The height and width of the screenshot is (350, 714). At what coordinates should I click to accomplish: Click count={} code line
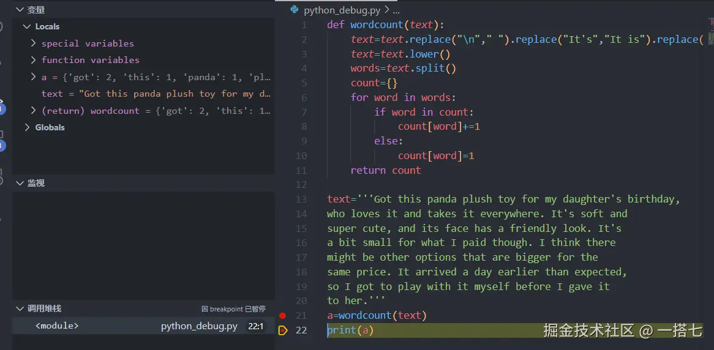[x=374, y=83]
